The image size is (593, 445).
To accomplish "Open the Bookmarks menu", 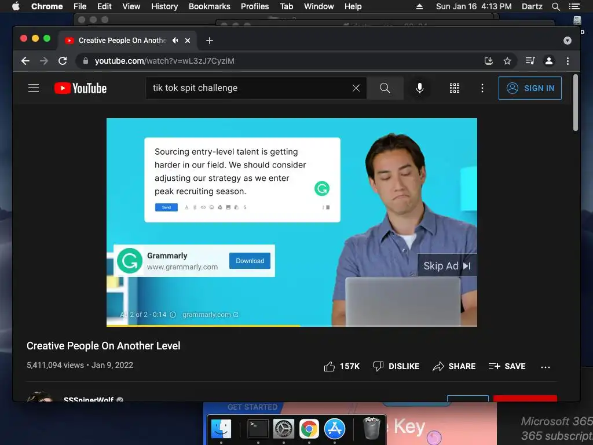I will [209, 6].
